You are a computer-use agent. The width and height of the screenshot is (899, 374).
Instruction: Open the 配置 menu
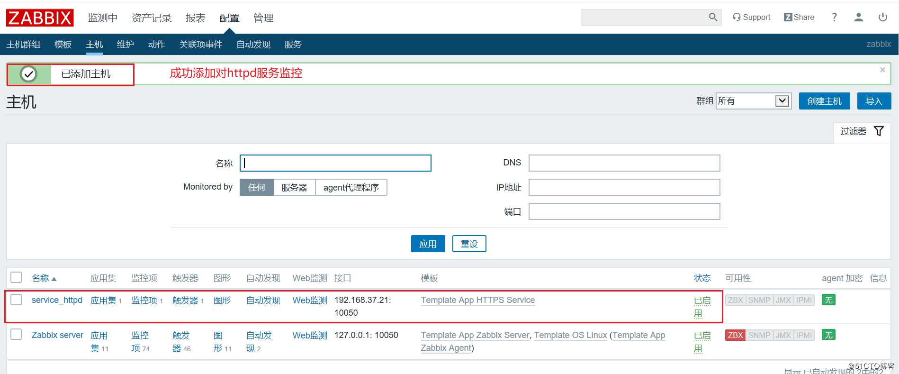tap(229, 18)
